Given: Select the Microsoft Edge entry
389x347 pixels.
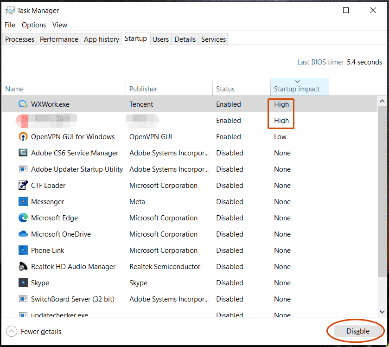Looking at the screenshot, I should [54, 218].
